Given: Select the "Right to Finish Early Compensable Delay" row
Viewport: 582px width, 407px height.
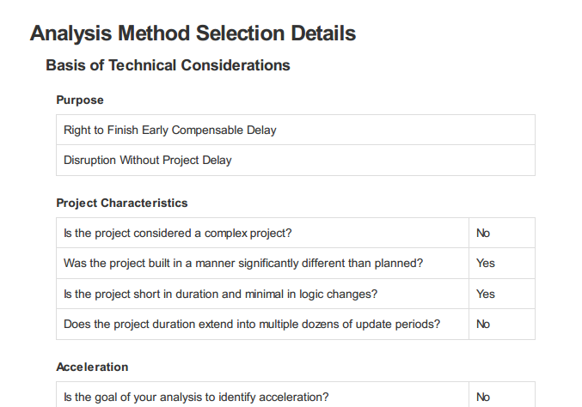Looking at the screenshot, I should click(170, 131).
